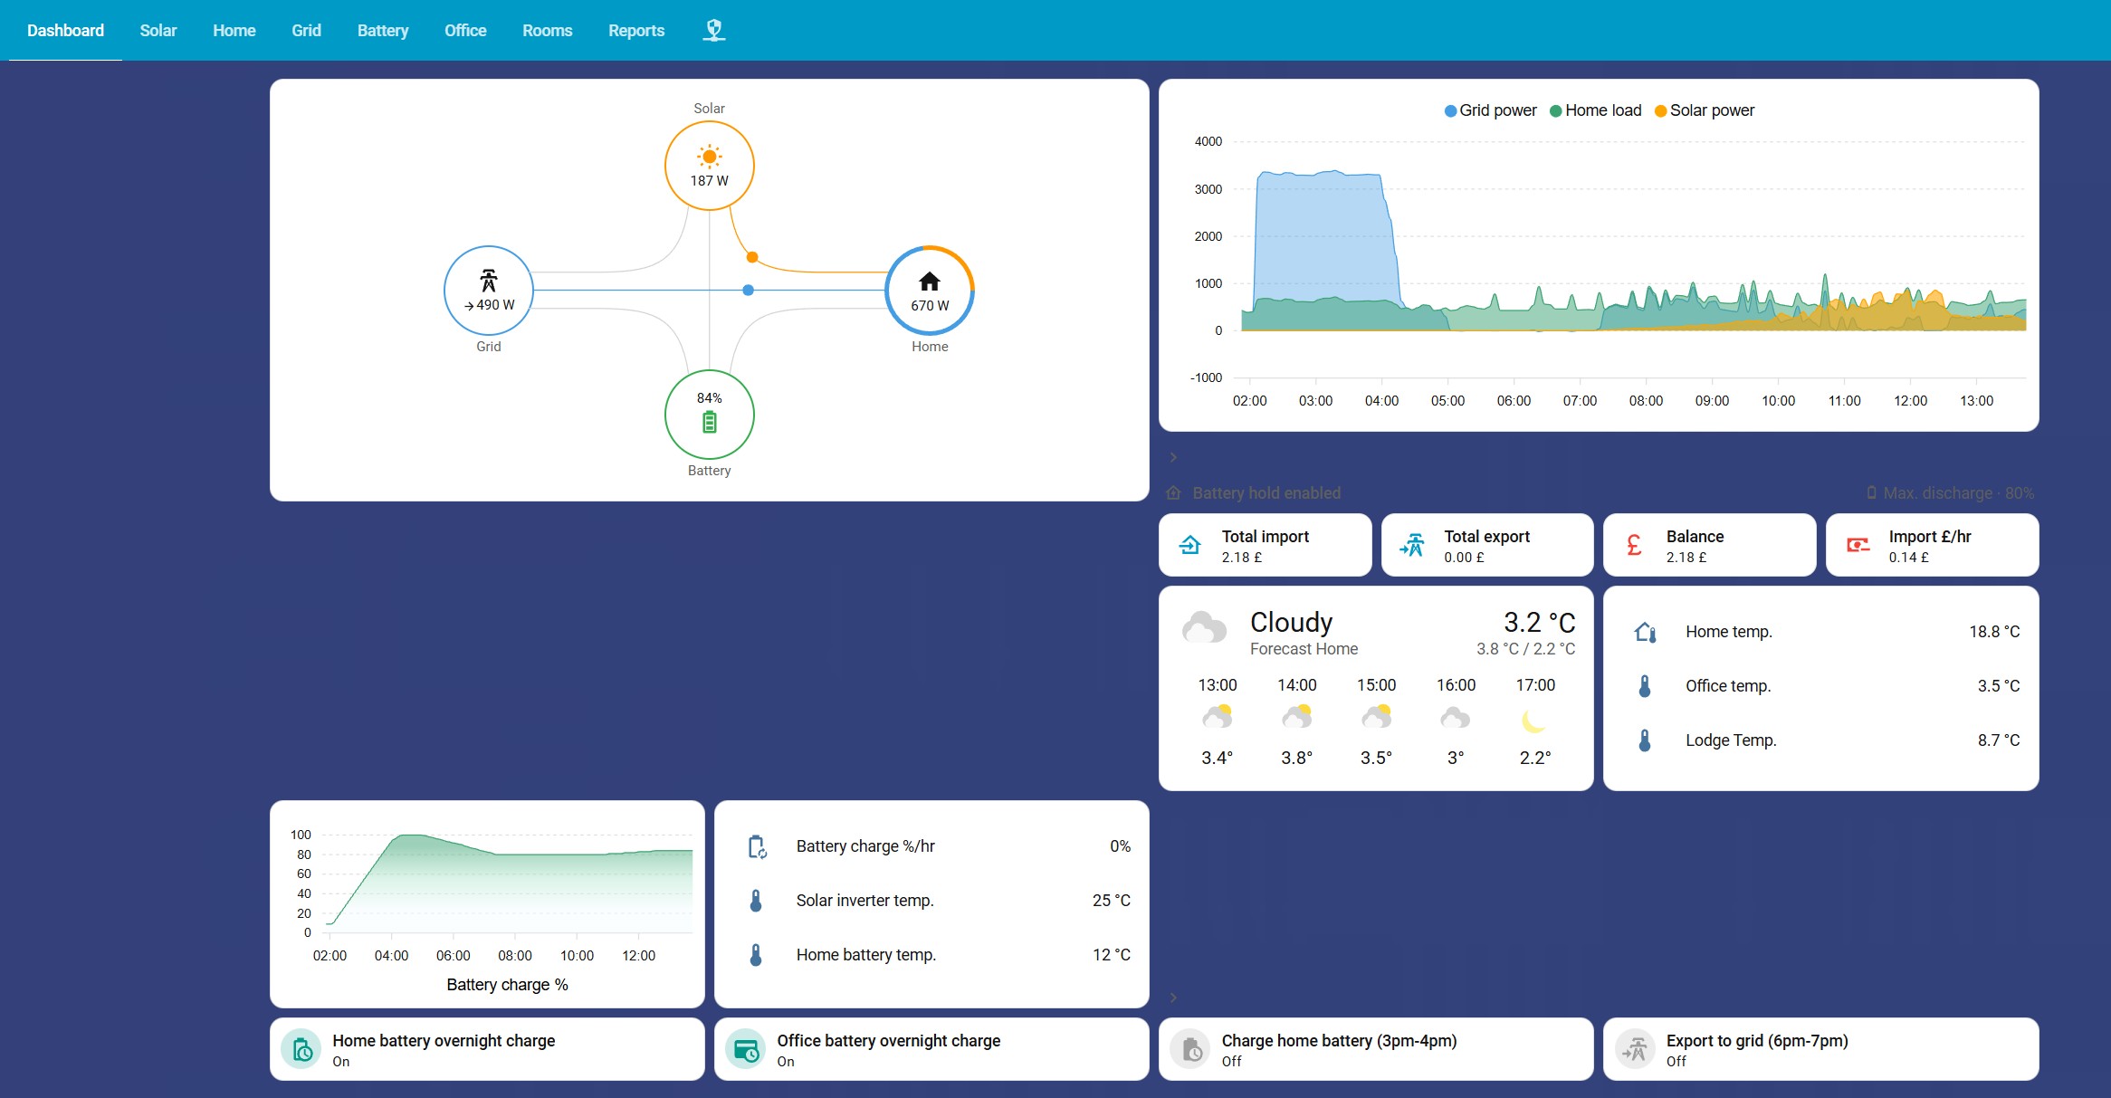Open the Reports tab

[x=635, y=30]
